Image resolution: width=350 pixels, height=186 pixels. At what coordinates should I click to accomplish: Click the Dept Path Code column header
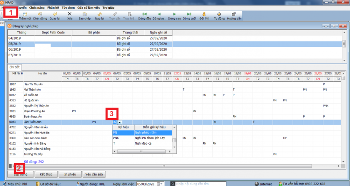[x=53, y=33]
